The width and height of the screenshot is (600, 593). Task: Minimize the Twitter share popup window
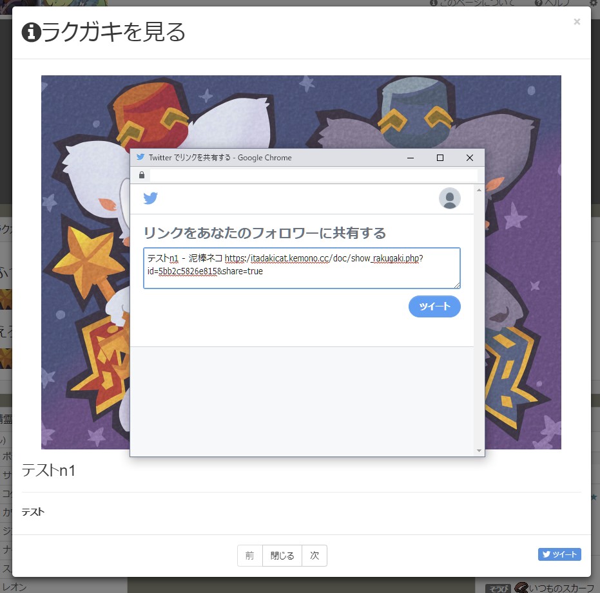(x=411, y=158)
